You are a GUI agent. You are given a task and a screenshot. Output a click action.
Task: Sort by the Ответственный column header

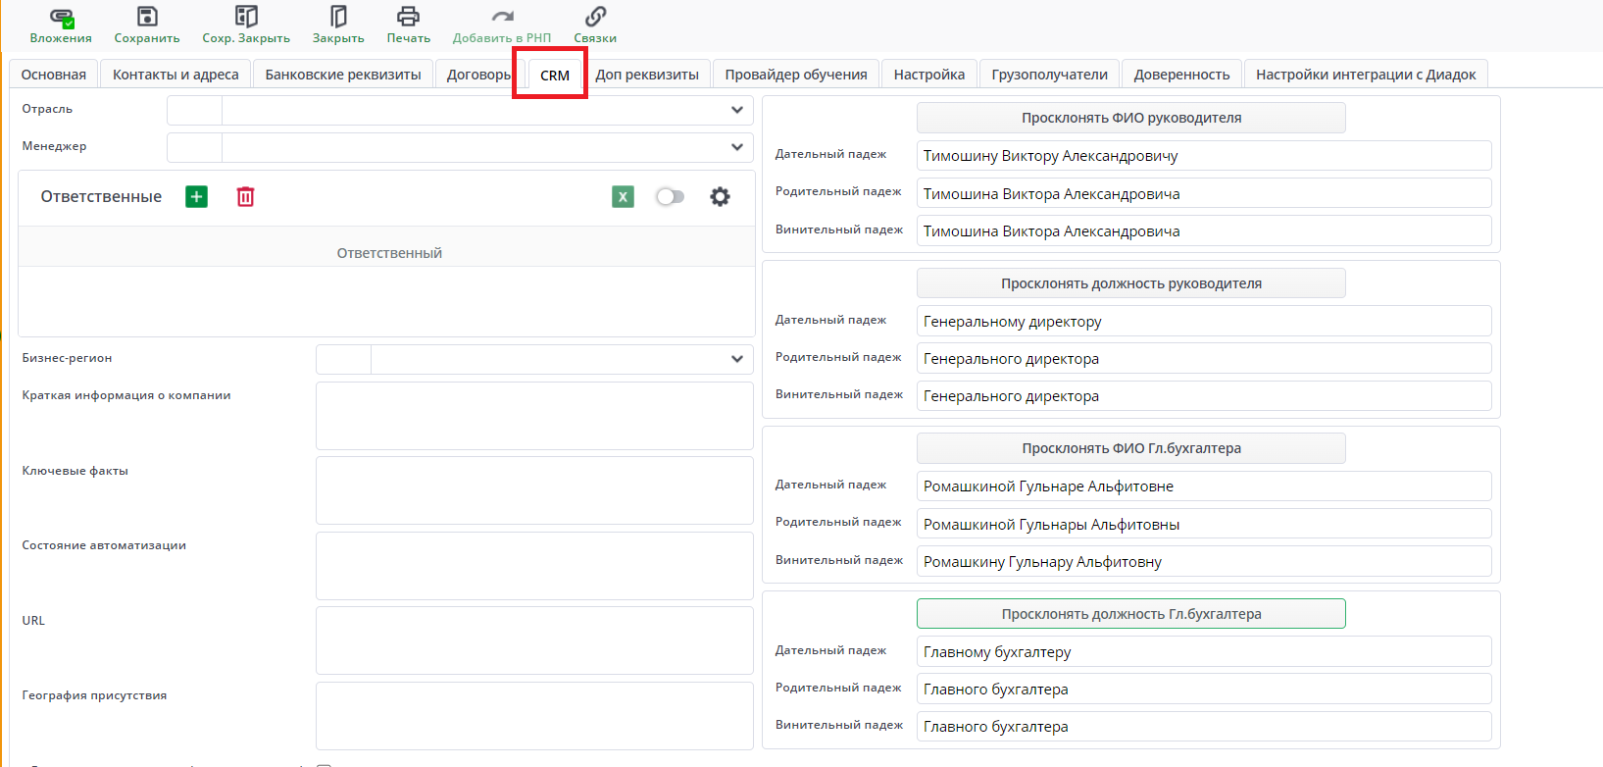point(389,253)
